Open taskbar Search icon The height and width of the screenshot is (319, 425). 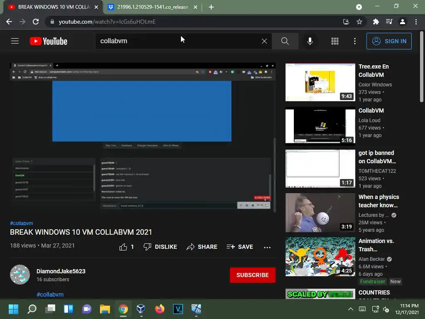click(32, 309)
